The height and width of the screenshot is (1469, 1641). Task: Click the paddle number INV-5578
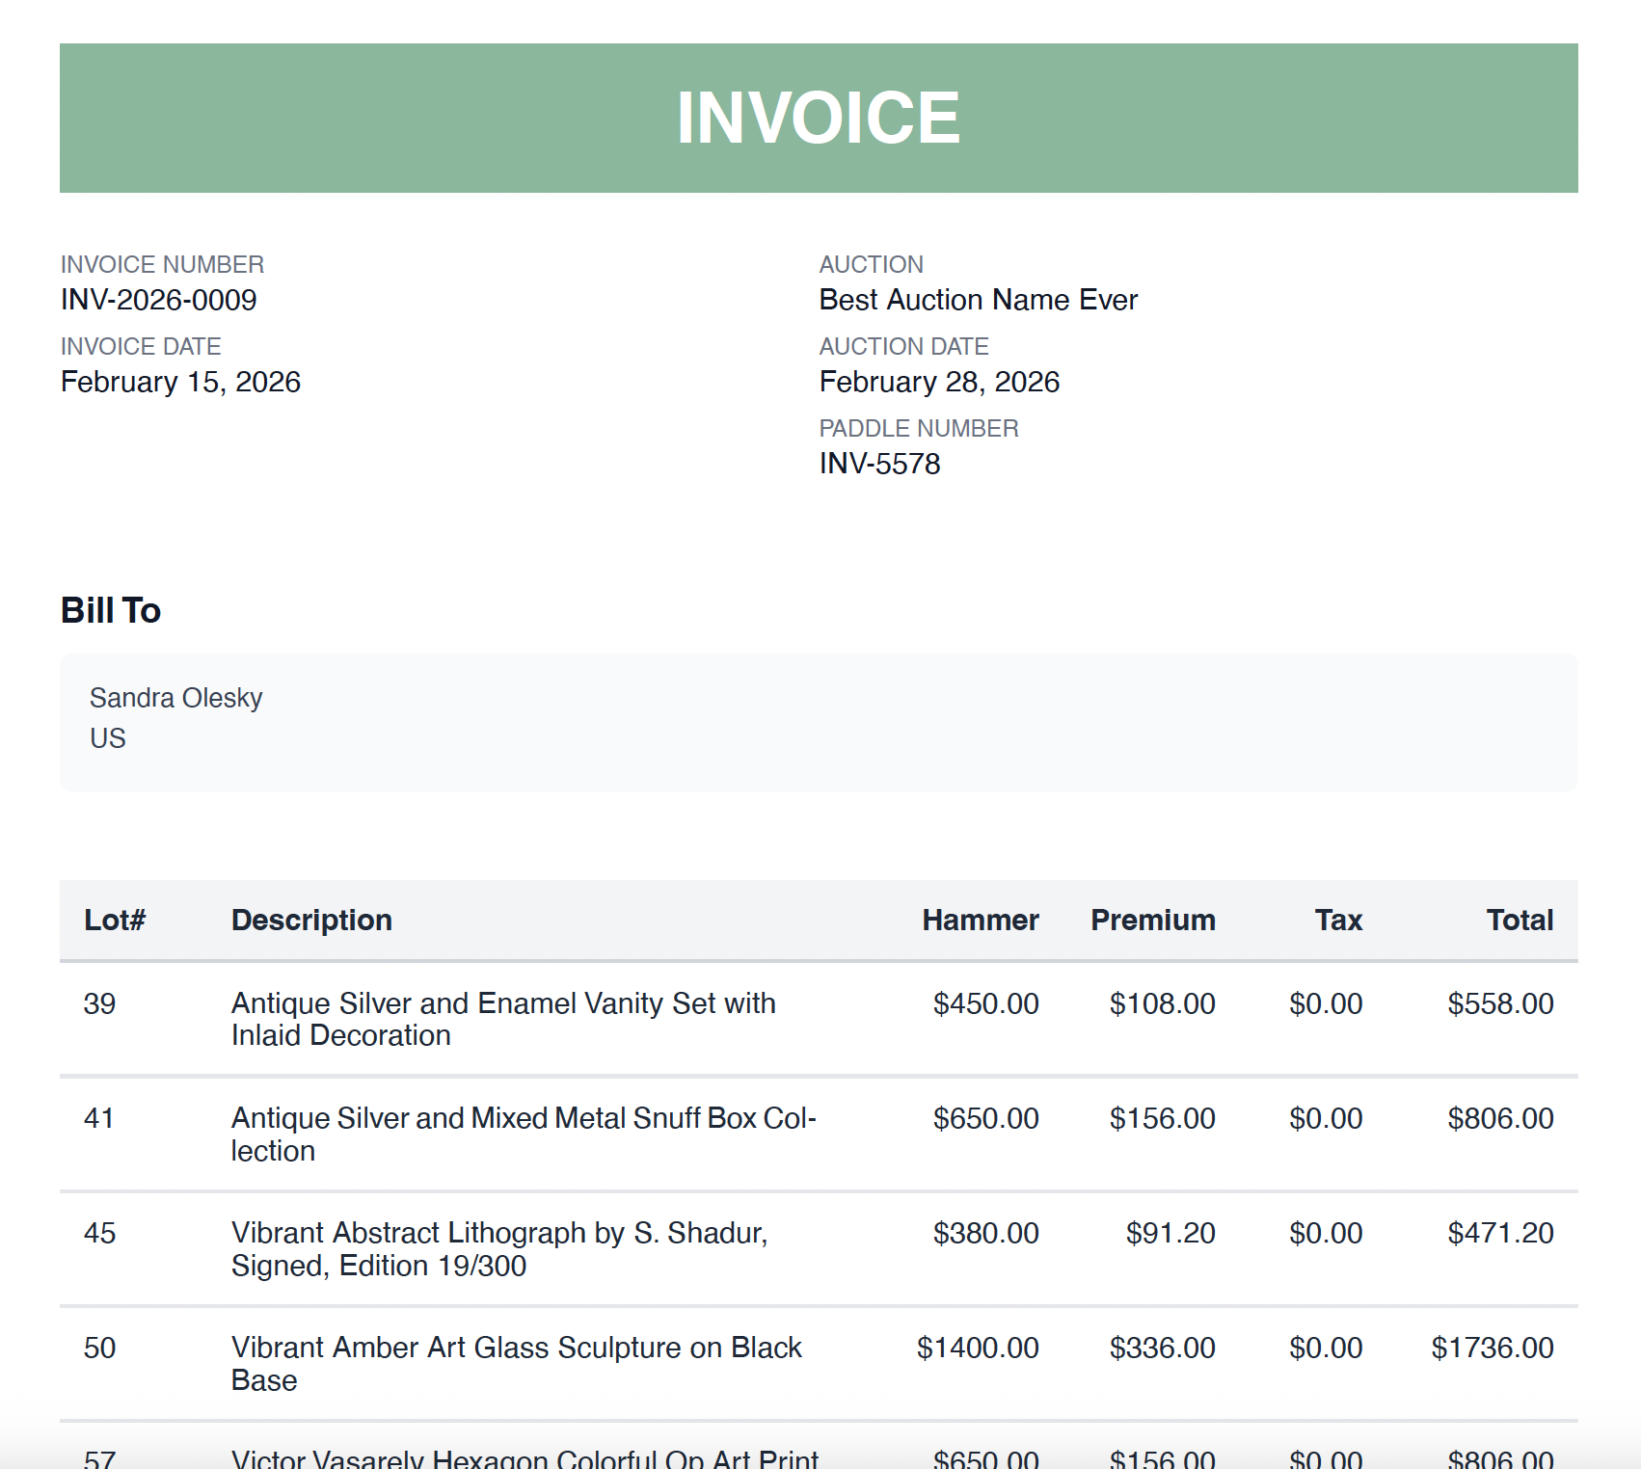[x=878, y=464]
